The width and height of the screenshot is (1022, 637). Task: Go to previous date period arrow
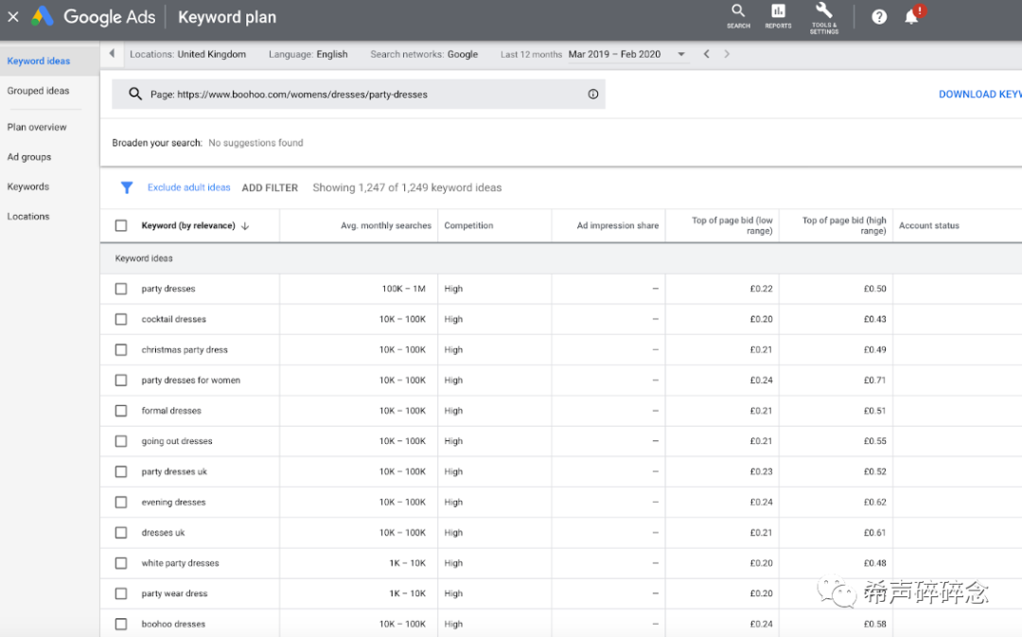[707, 54]
